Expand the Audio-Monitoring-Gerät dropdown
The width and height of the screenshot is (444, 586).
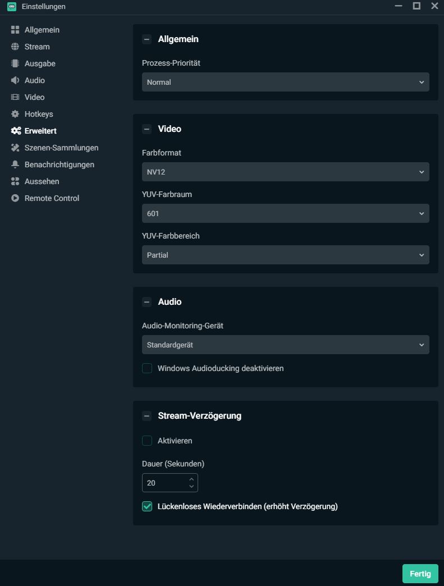[x=285, y=345]
